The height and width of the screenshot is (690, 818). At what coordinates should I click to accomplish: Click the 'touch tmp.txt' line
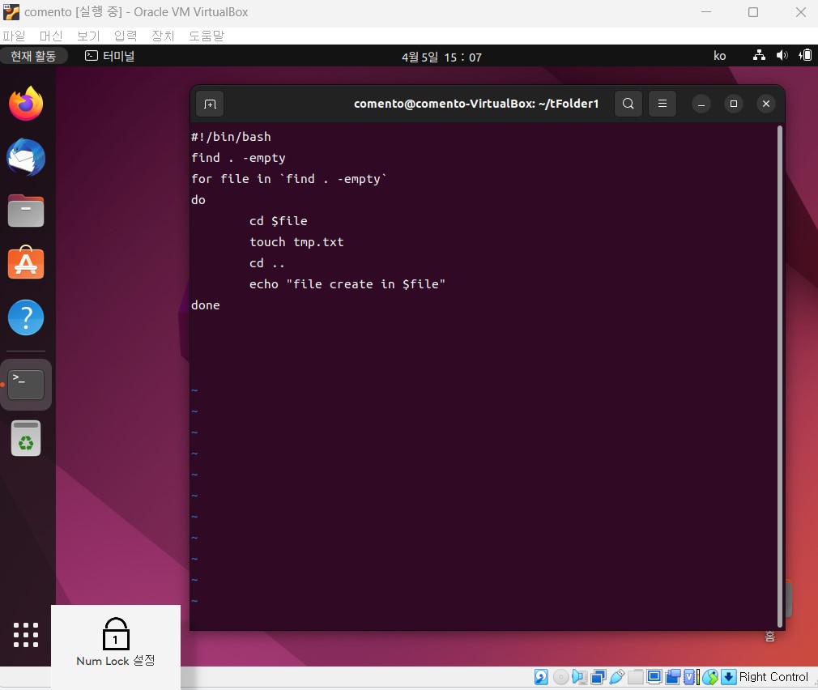pos(296,242)
